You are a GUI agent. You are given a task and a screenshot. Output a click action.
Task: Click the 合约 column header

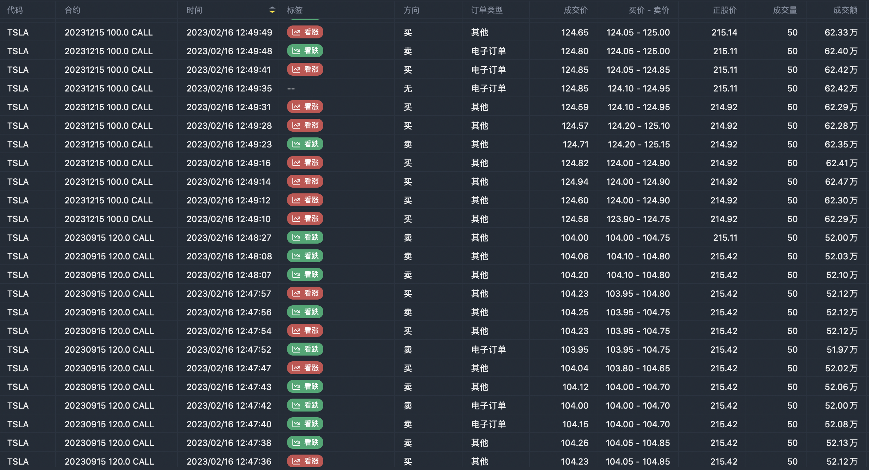pos(72,10)
